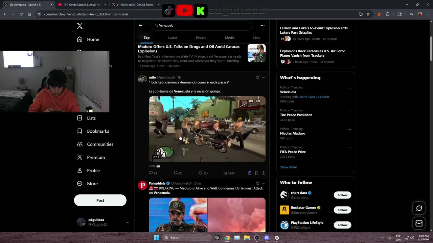Open Discord from the taskbar
This screenshot has width=433, height=243.
pos(267,238)
